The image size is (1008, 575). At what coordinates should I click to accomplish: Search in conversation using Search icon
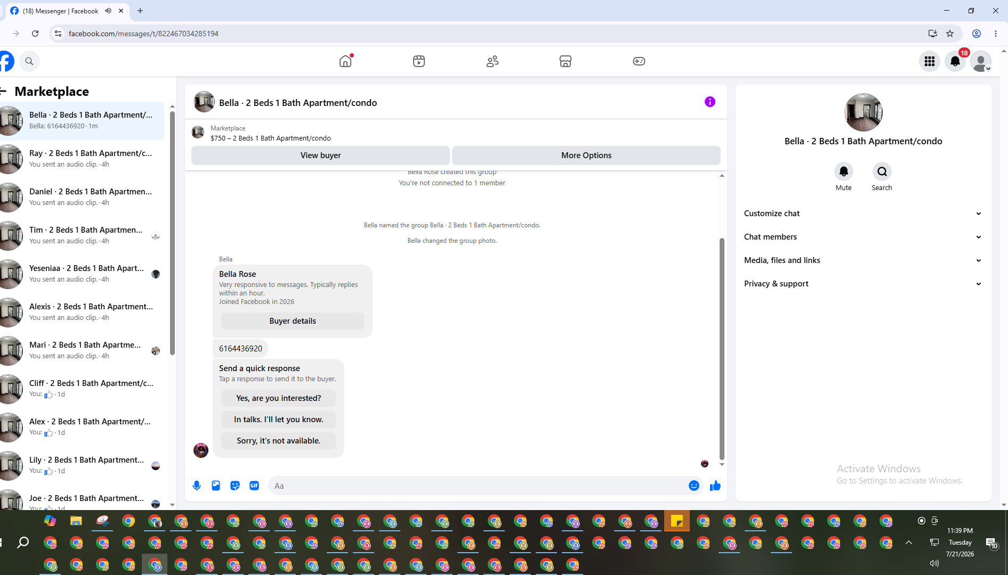point(882,171)
